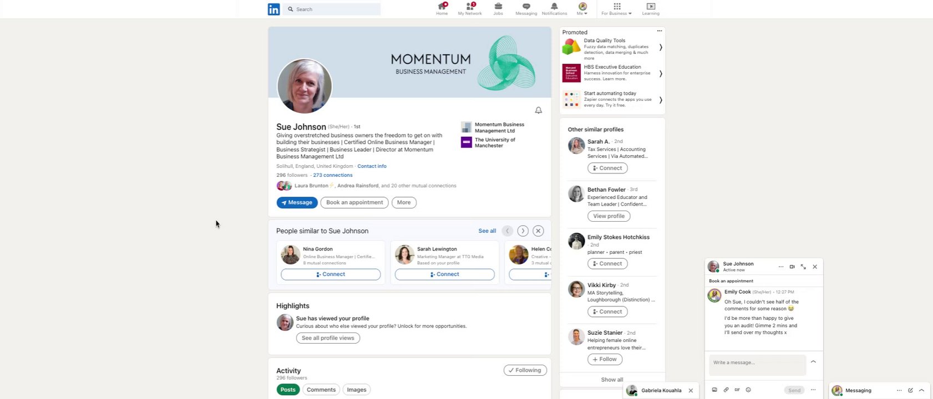Click Book an appointment in the chat window
The height and width of the screenshot is (399, 933).
click(x=731, y=281)
